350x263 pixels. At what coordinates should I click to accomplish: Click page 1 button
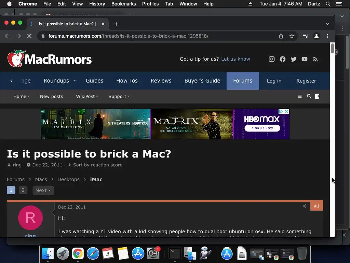[11, 190]
